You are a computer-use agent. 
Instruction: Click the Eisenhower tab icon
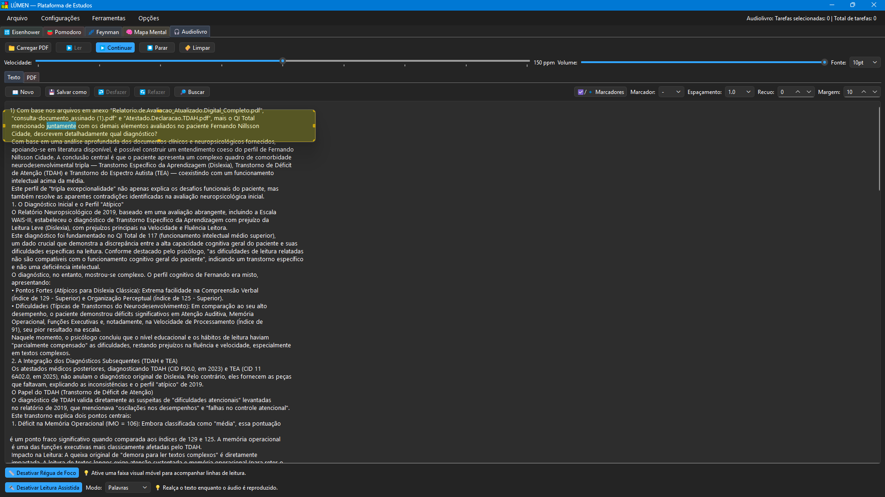[x=7, y=32]
